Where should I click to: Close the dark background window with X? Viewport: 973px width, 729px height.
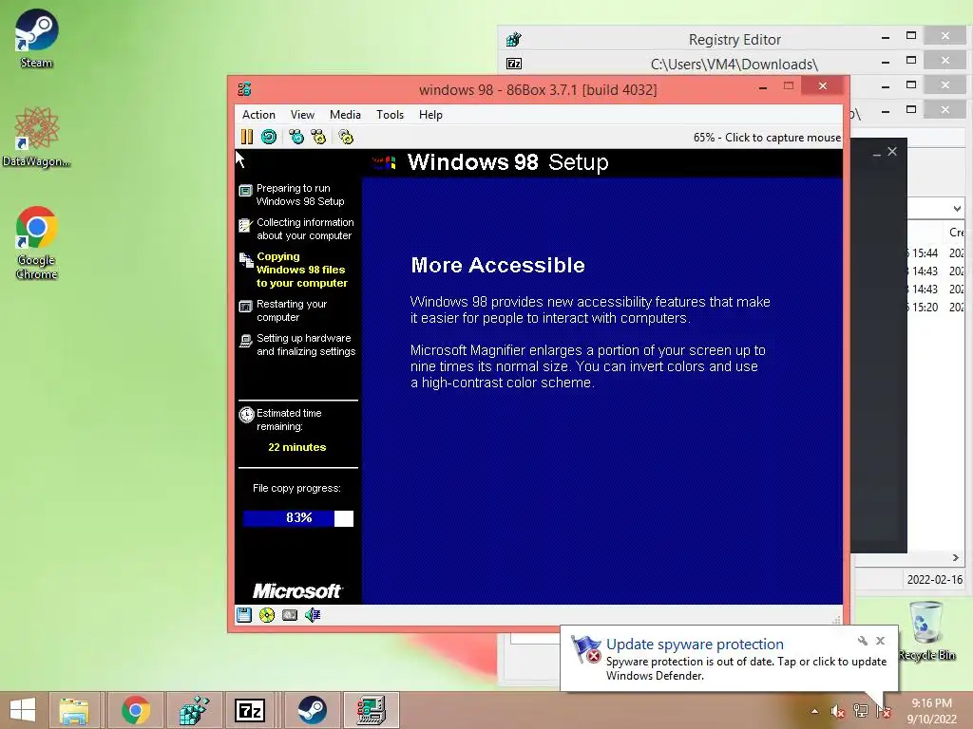[892, 151]
